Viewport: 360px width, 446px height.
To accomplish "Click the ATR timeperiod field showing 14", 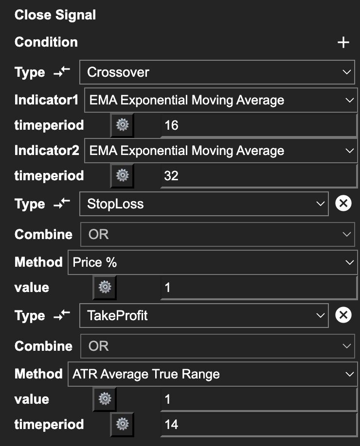I will pyautogui.click(x=259, y=424).
